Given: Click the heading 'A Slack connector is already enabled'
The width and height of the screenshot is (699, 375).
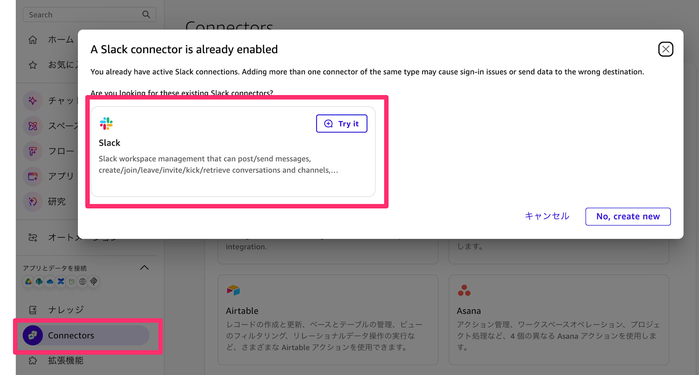Looking at the screenshot, I should click(184, 50).
